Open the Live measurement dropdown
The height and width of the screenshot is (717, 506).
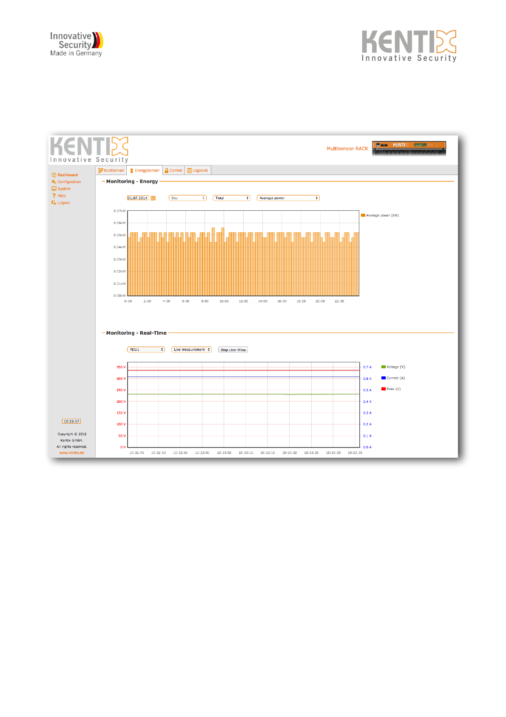191,350
